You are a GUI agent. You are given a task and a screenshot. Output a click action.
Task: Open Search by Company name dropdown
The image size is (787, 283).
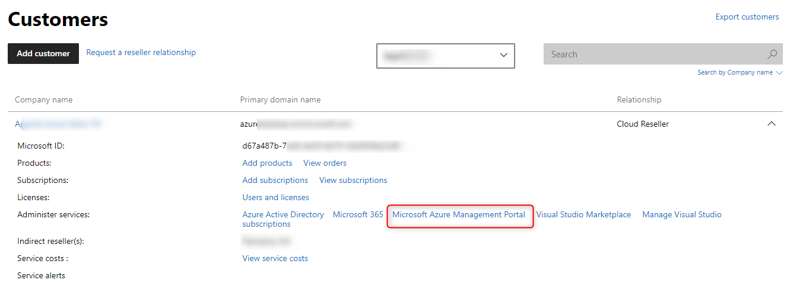(740, 72)
